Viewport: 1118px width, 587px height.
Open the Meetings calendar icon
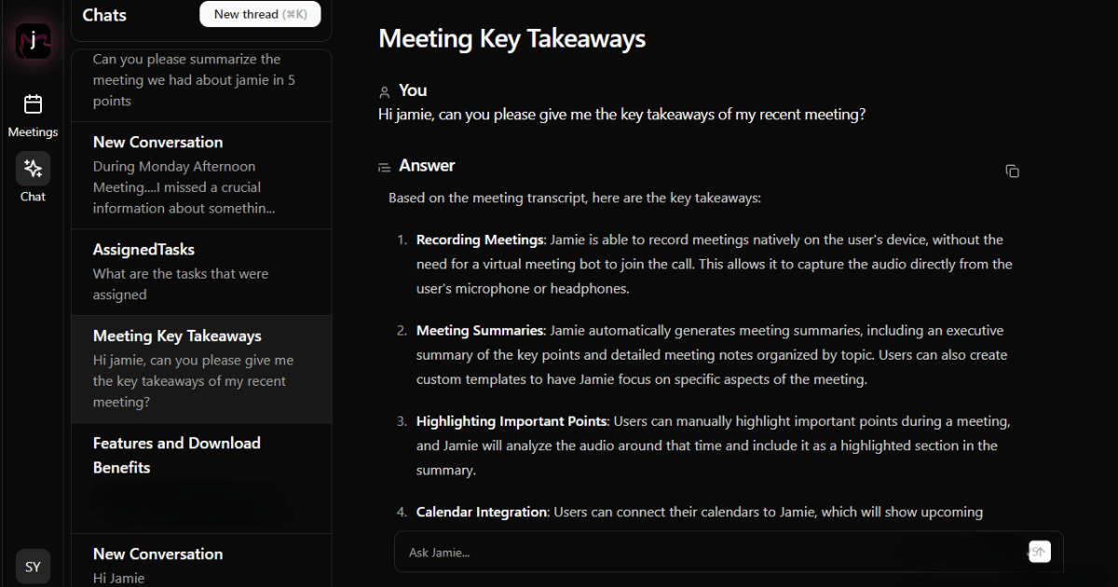[x=33, y=103]
